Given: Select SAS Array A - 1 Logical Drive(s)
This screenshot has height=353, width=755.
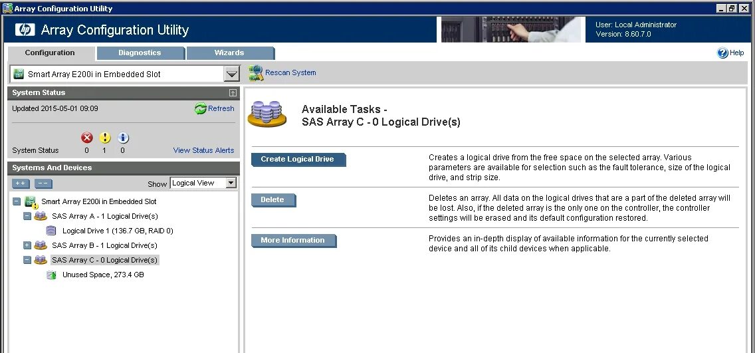Looking at the screenshot, I should coord(104,216).
